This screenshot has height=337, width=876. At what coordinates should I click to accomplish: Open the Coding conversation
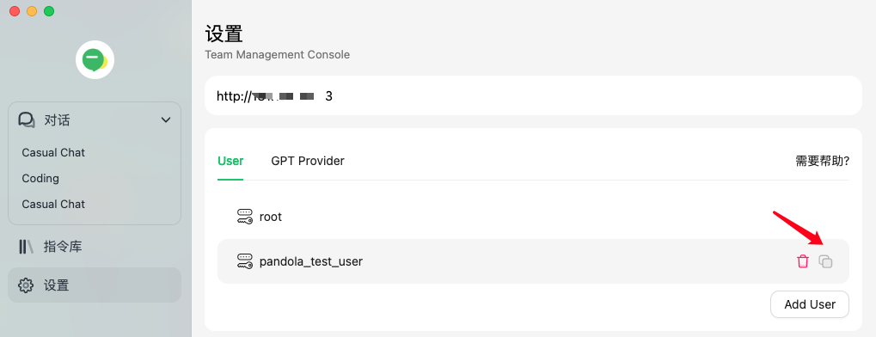tap(40, 178)
